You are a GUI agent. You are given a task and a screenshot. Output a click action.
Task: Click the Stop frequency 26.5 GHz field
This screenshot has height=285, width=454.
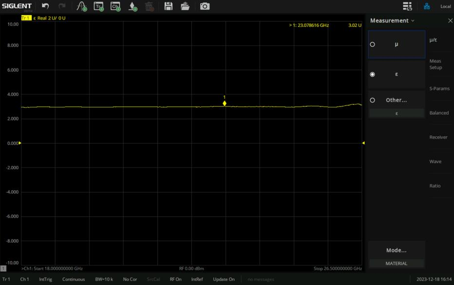pos(337,268)
